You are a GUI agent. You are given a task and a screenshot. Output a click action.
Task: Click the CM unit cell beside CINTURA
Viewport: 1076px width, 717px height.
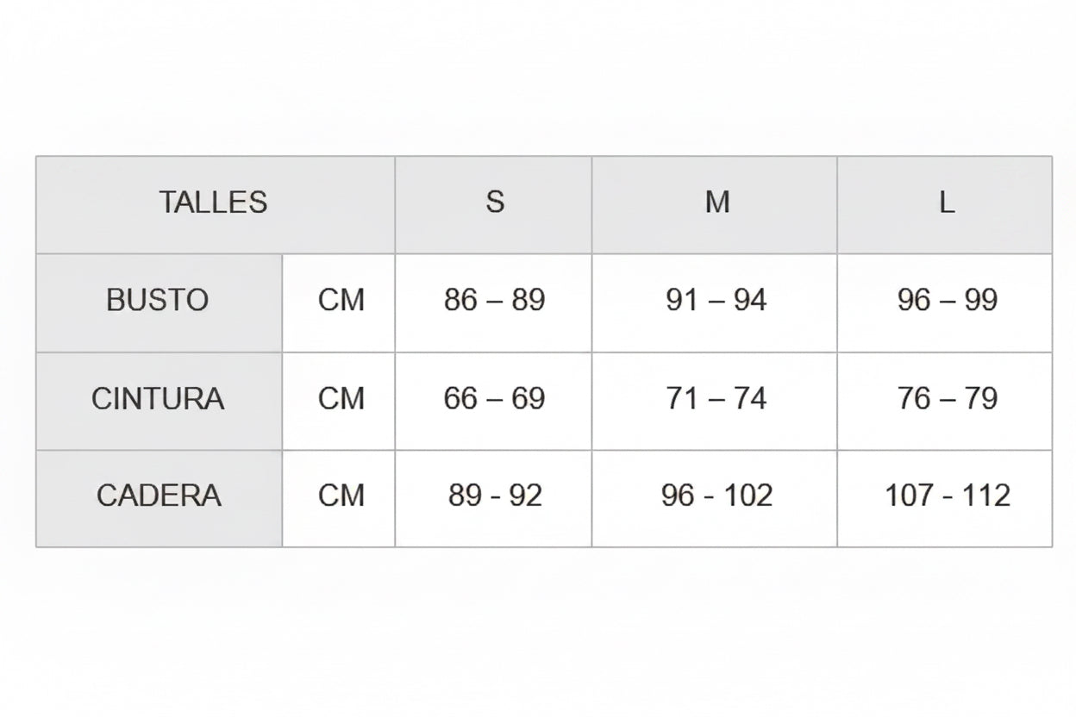[339, 401]
